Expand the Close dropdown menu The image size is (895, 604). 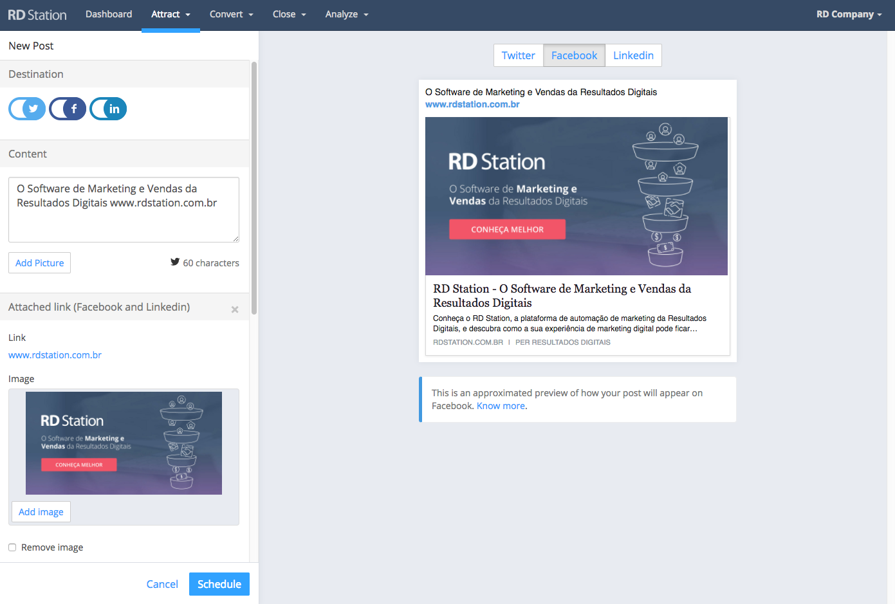pos(290,14)
